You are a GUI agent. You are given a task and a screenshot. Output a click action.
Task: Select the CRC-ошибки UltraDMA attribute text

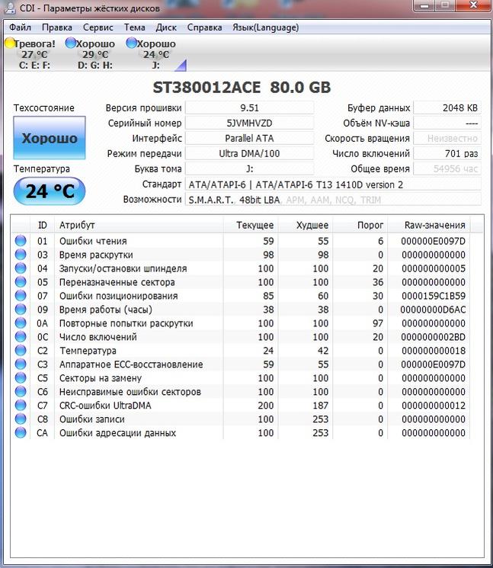pyautogui.click(x=105, y=406)
